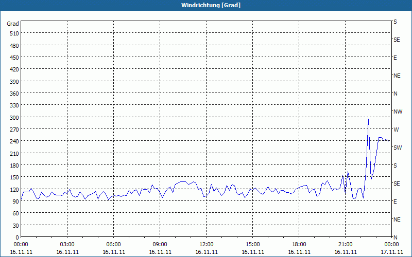Click the 00:00 label above the 17.11.11 date
Screen dimensions: 412x257
pyautogui.click(x=392, y=245)
